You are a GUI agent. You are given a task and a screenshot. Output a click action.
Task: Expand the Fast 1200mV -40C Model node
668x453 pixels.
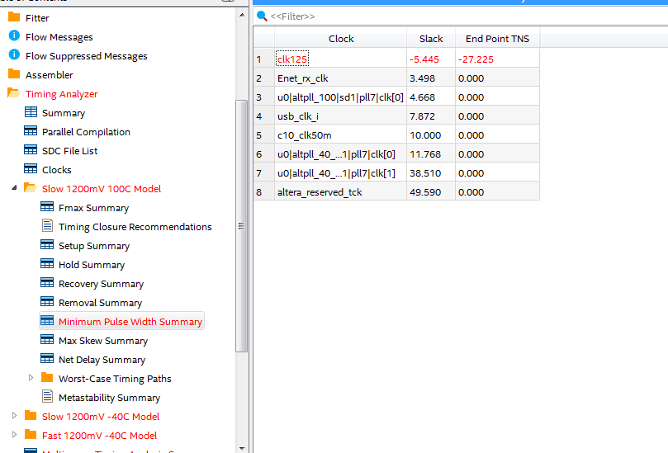pos(14,435)
